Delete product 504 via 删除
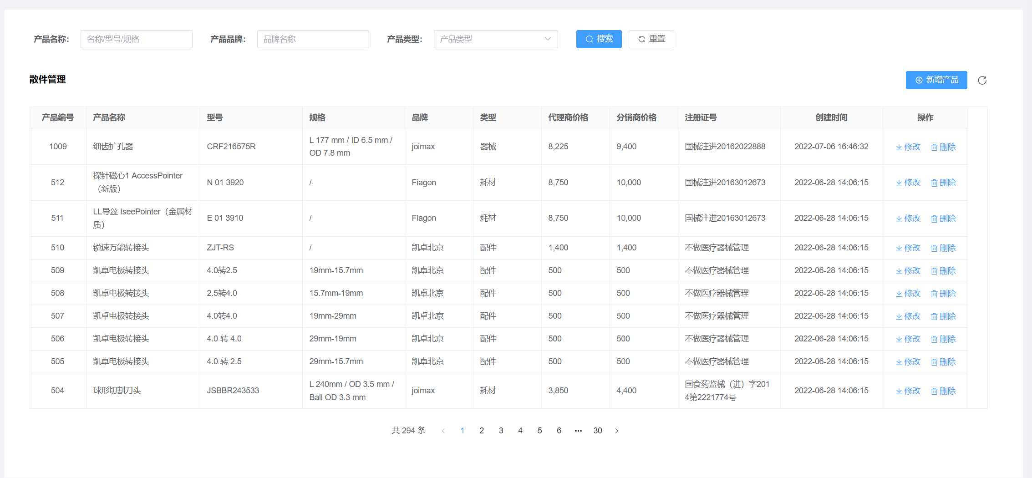The height and width of the screenshot is (478, 1032). pyautogui.click(x=943, y=391)
